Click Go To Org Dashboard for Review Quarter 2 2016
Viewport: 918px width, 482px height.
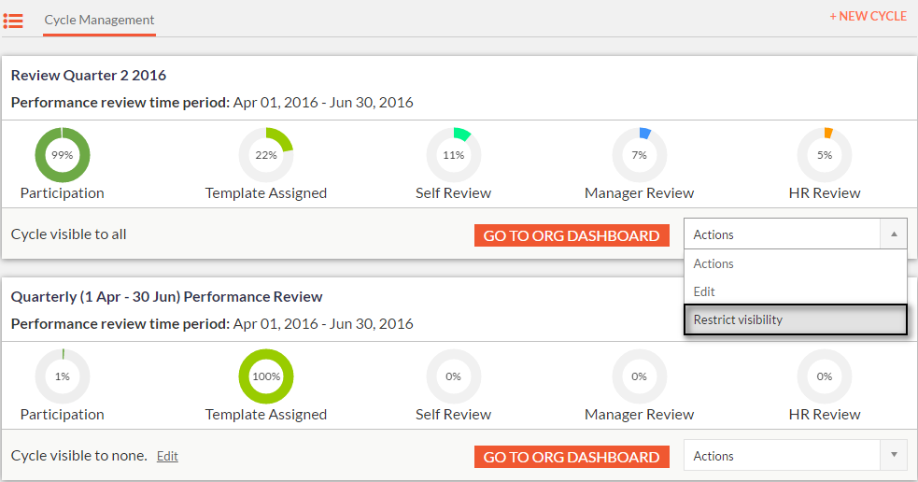572,235
